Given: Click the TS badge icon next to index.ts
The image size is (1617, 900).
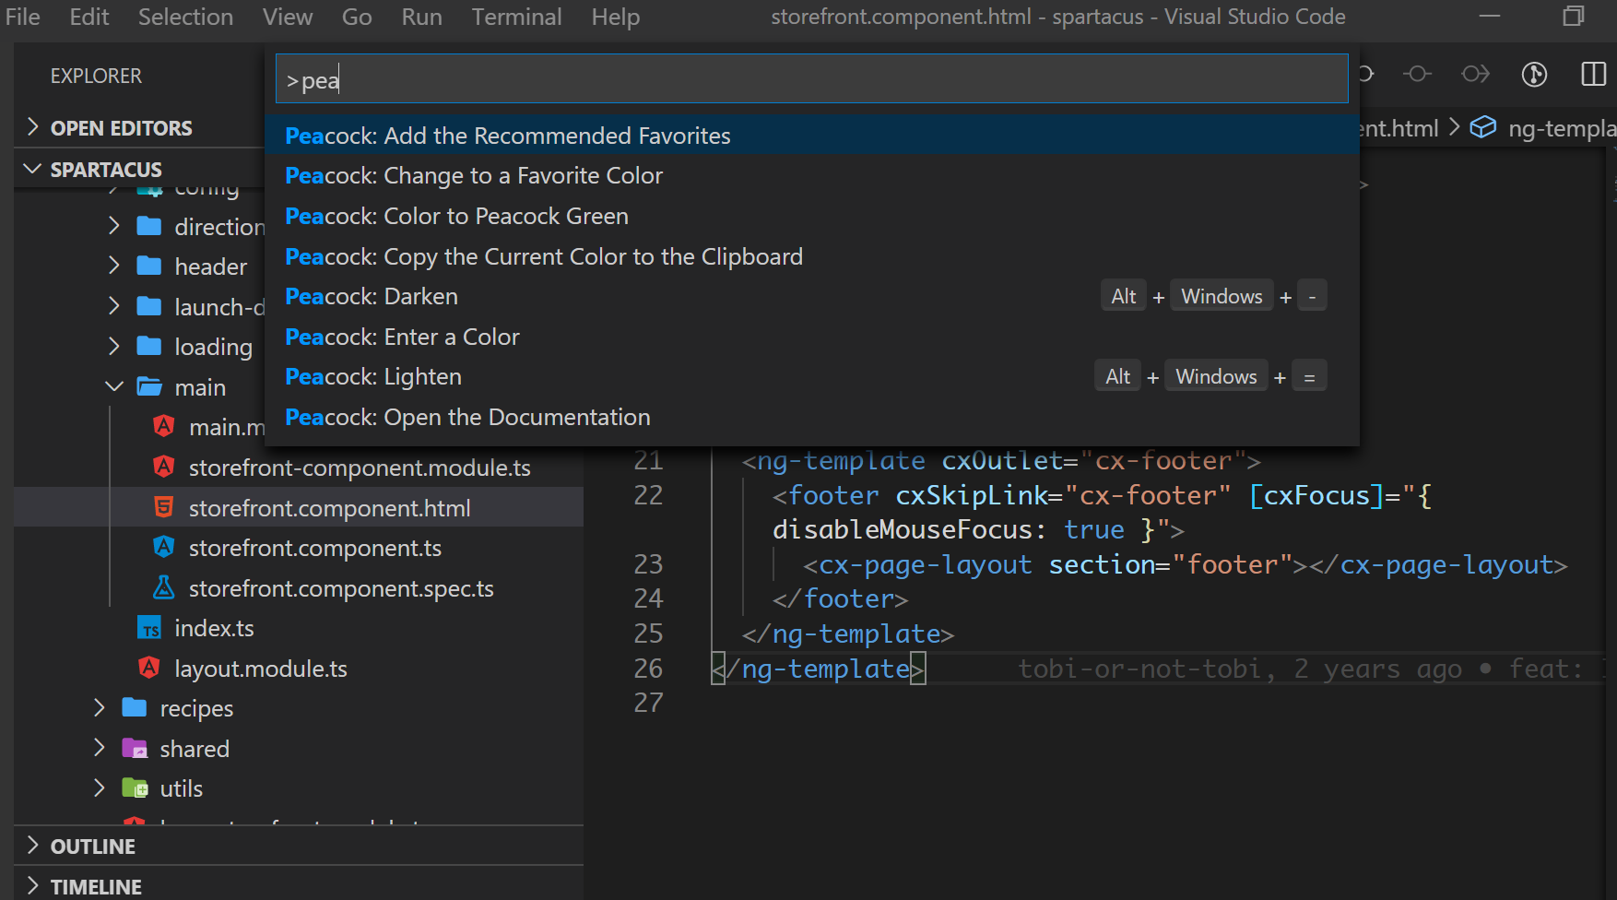Looking at the screenshot, I should click(x=150, y=628).
